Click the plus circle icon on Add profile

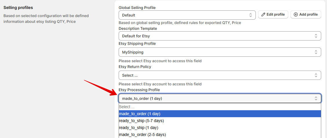295,14
